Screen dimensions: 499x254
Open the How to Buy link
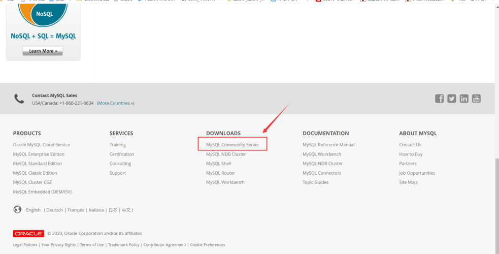411,154
